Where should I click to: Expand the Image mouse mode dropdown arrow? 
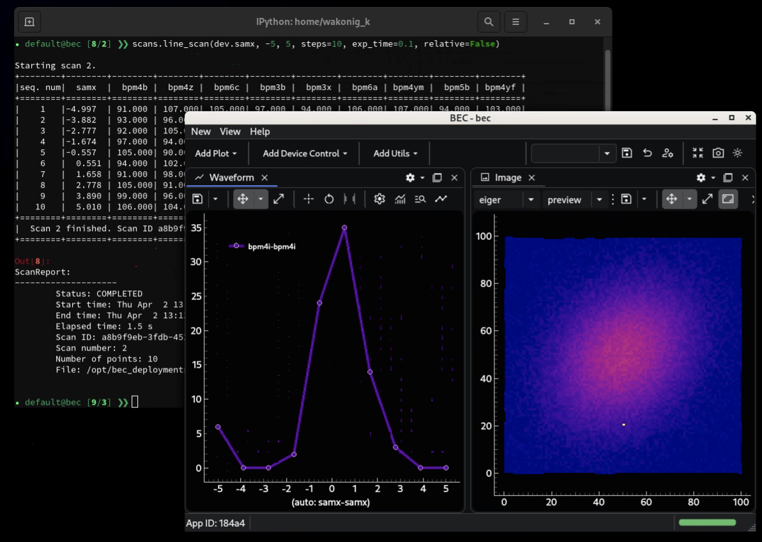[690, 199]
